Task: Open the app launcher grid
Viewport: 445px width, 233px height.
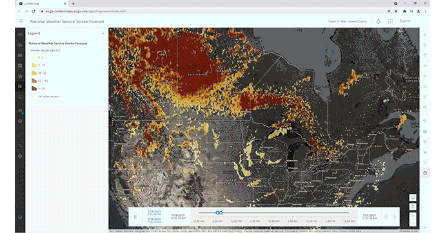Action: (x=391, y=21)
